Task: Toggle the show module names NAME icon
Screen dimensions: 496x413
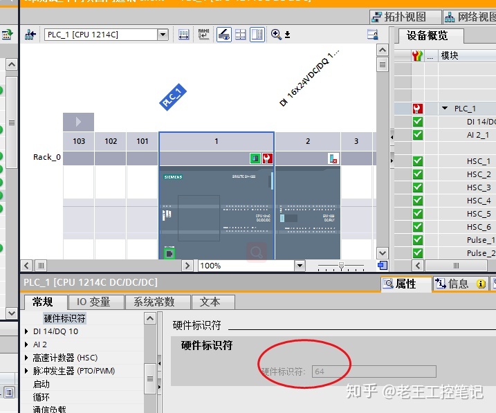Action: [x=203, y=35]
